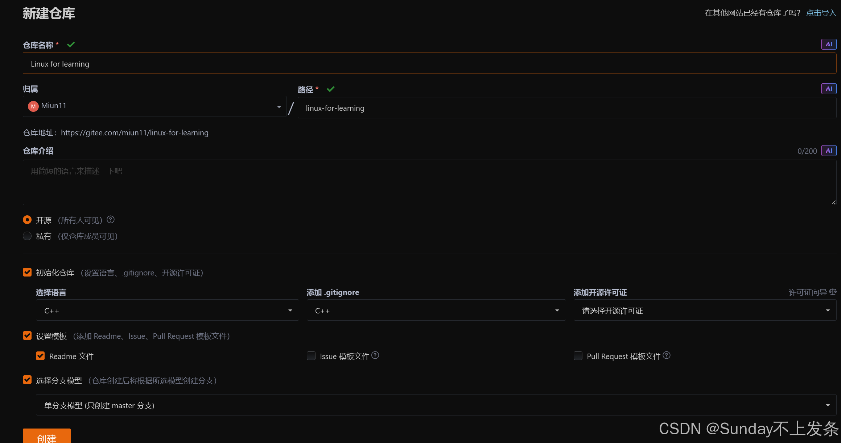Open the 点击导入 import link

point(821,13)
